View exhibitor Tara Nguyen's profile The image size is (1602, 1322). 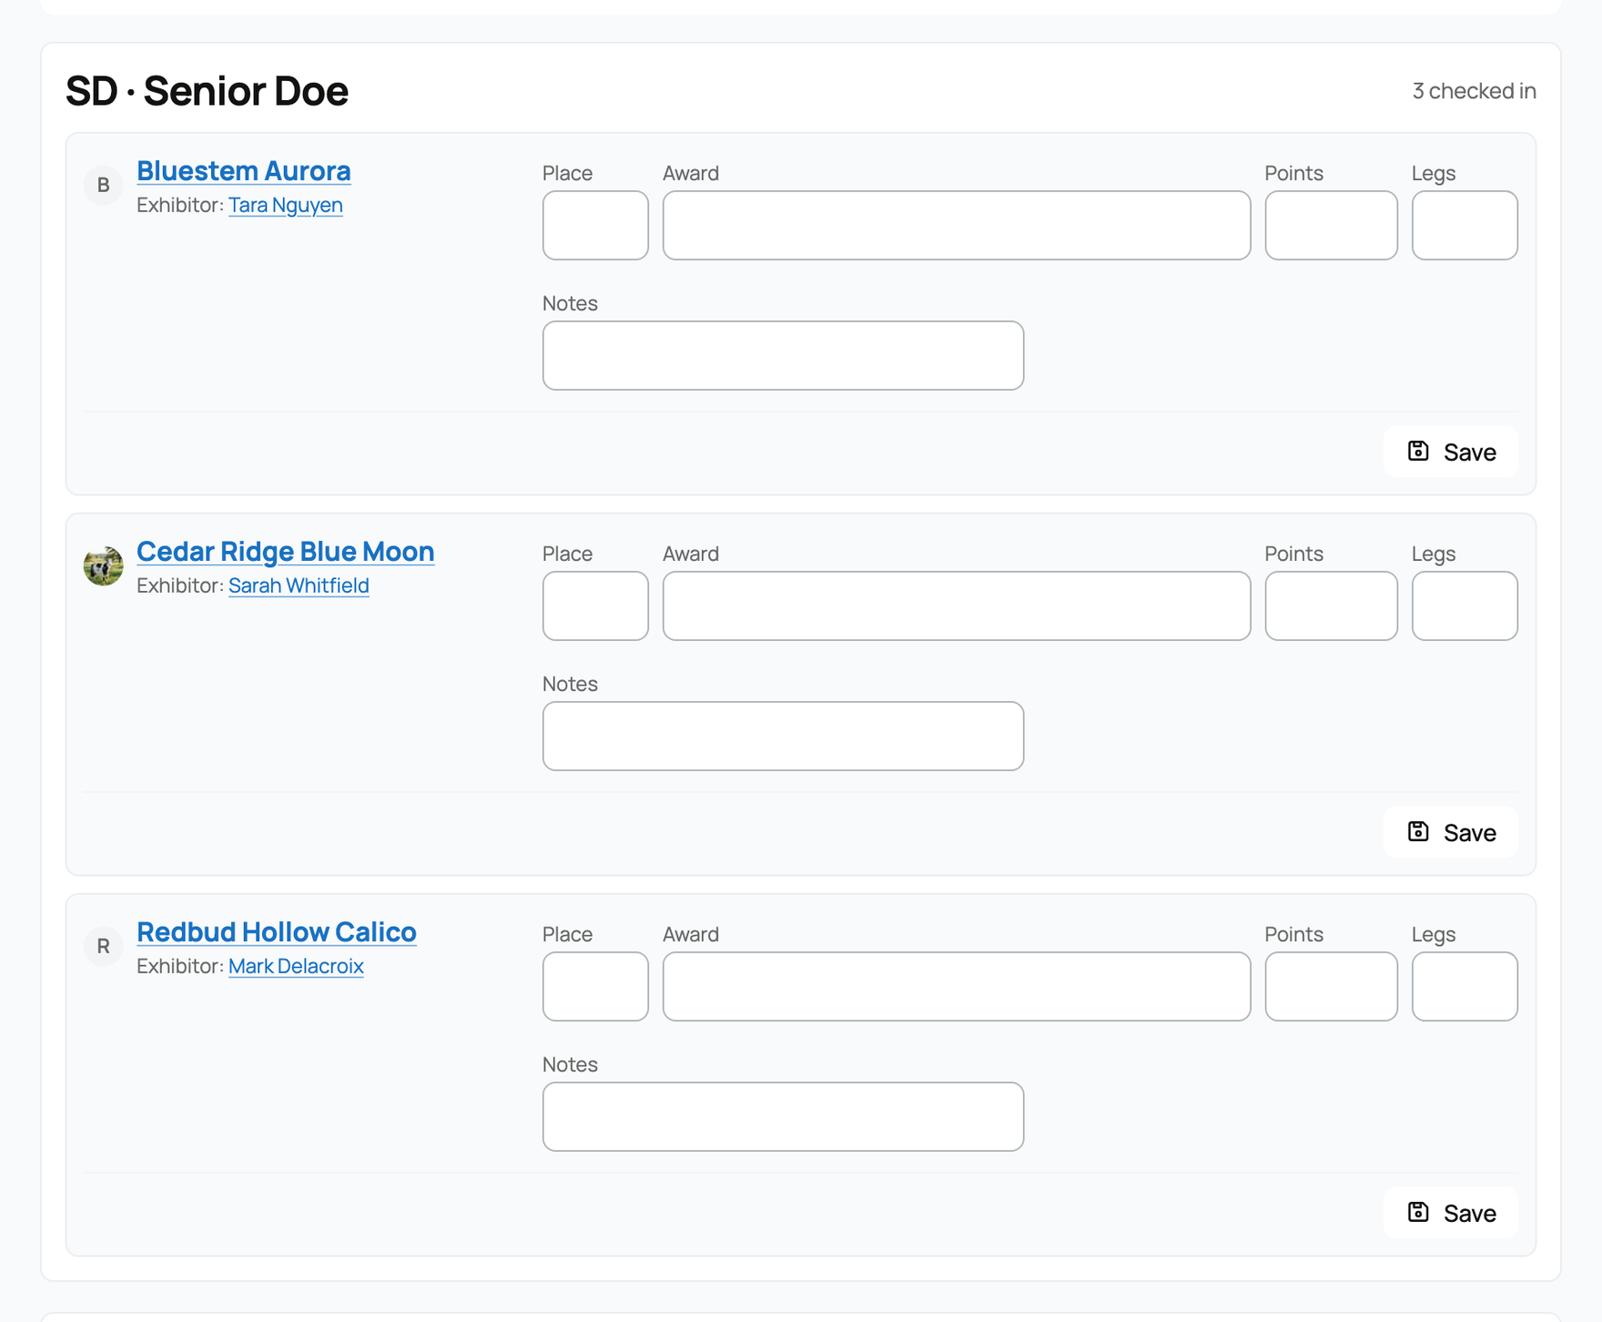click(x=286, y=205)
